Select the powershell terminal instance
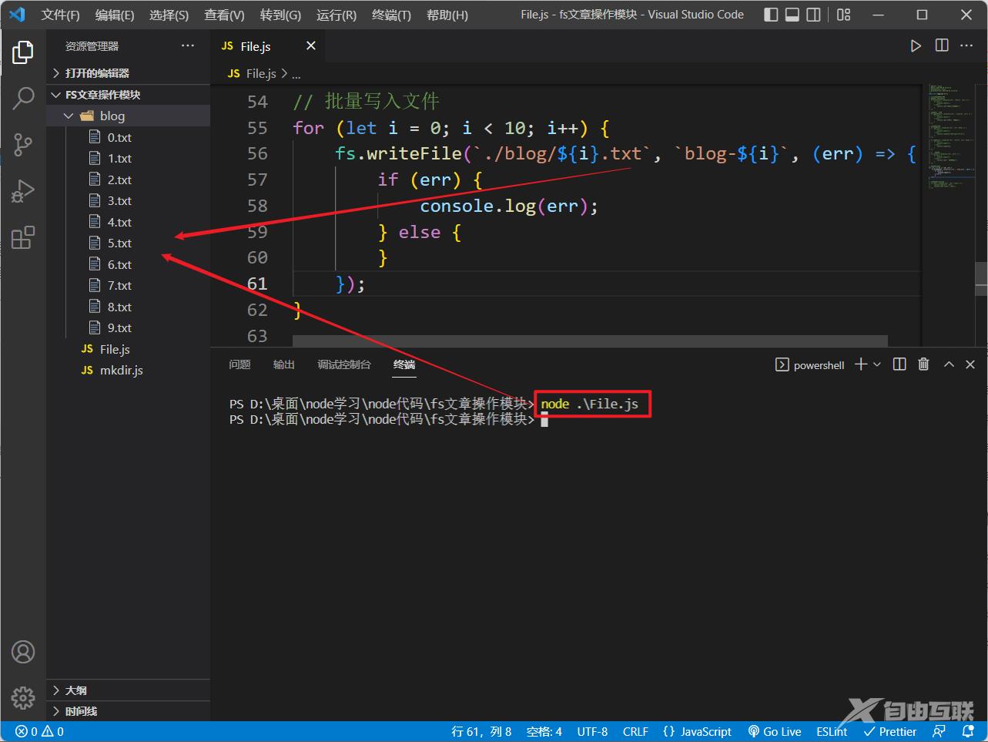The width and height of the screenshot is (988, 742). click(809, 365)
